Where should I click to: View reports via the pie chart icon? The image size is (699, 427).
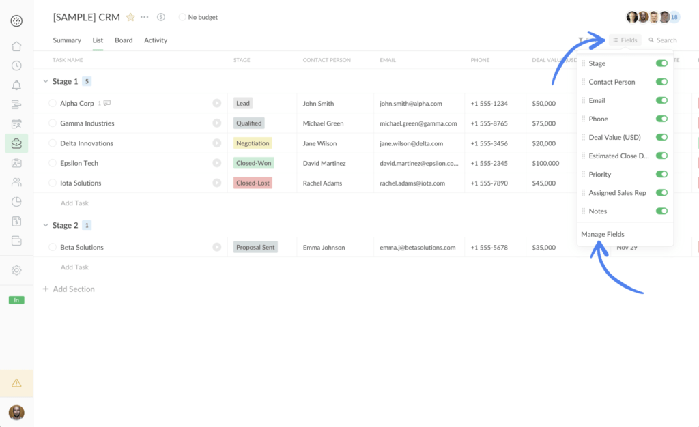[x=16, y=201]
